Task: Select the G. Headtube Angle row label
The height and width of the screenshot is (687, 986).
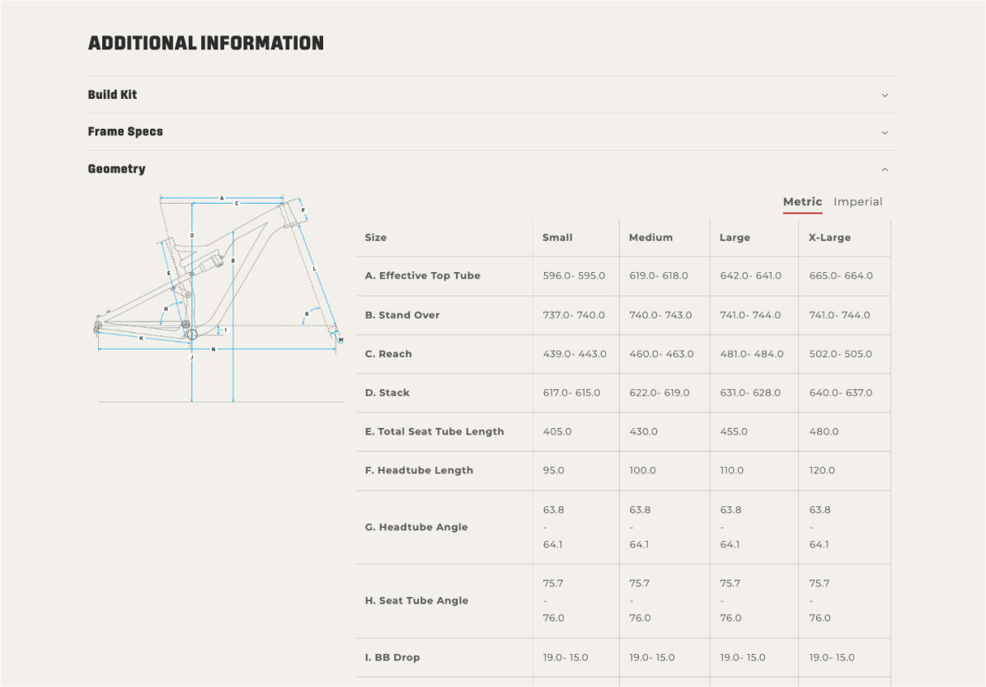Action: 416,527
